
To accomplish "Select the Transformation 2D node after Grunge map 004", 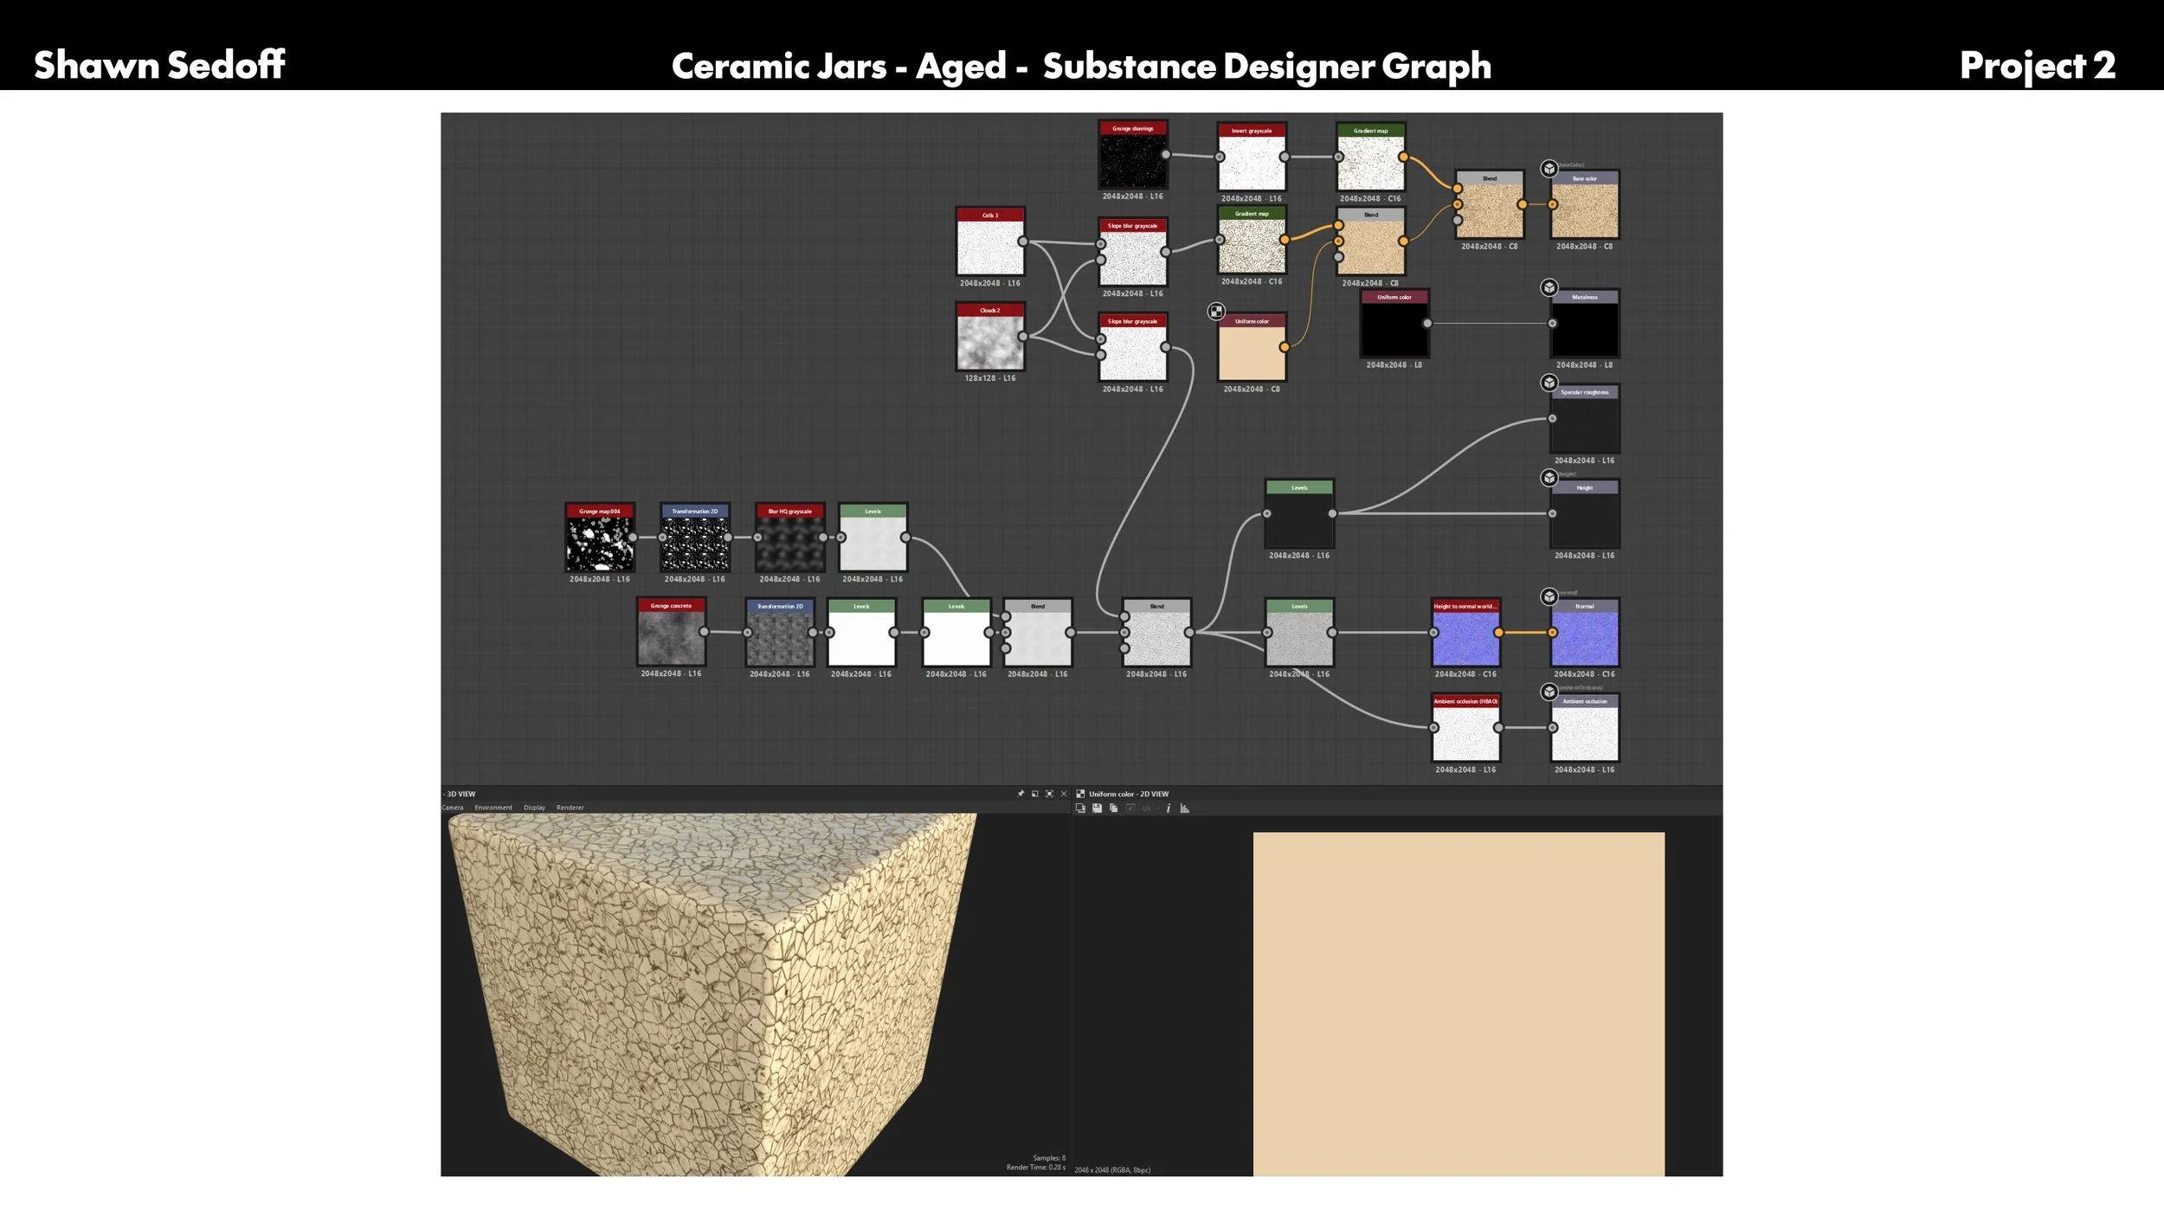I will click(695, 537).
